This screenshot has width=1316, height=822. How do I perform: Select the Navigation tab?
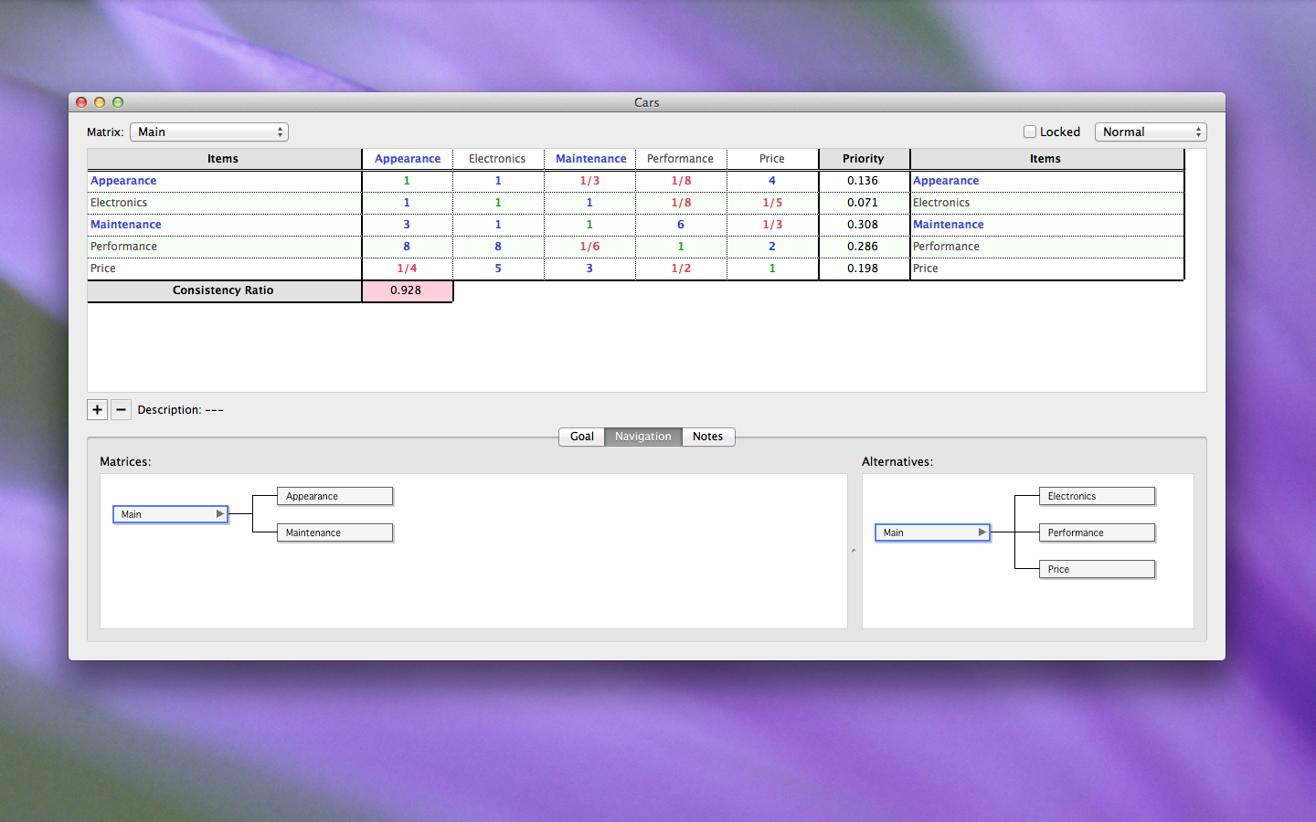pos(642,437)
